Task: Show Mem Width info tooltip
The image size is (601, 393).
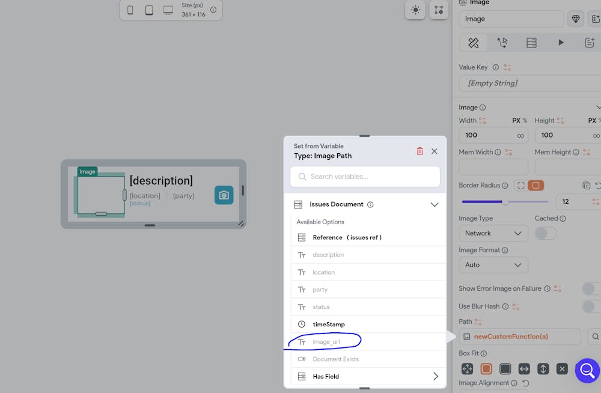Action: (498, 152)
